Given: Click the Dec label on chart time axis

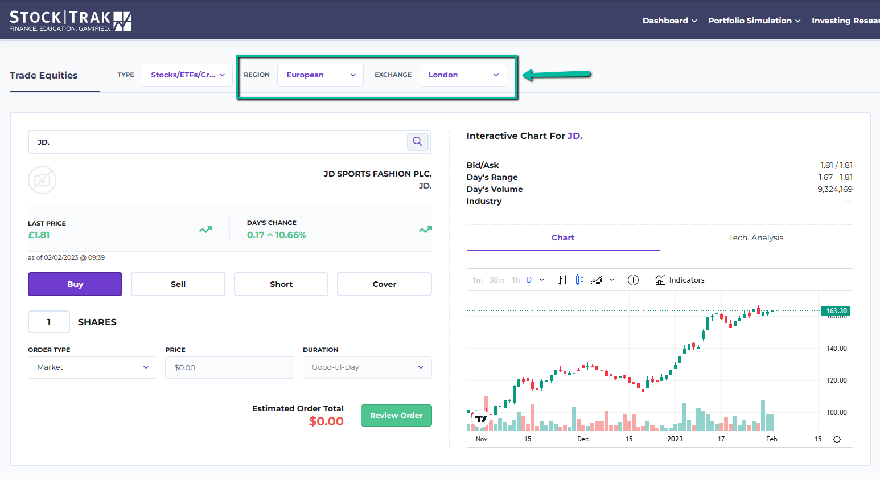Looking at the screenshot, I should (583, 439).
